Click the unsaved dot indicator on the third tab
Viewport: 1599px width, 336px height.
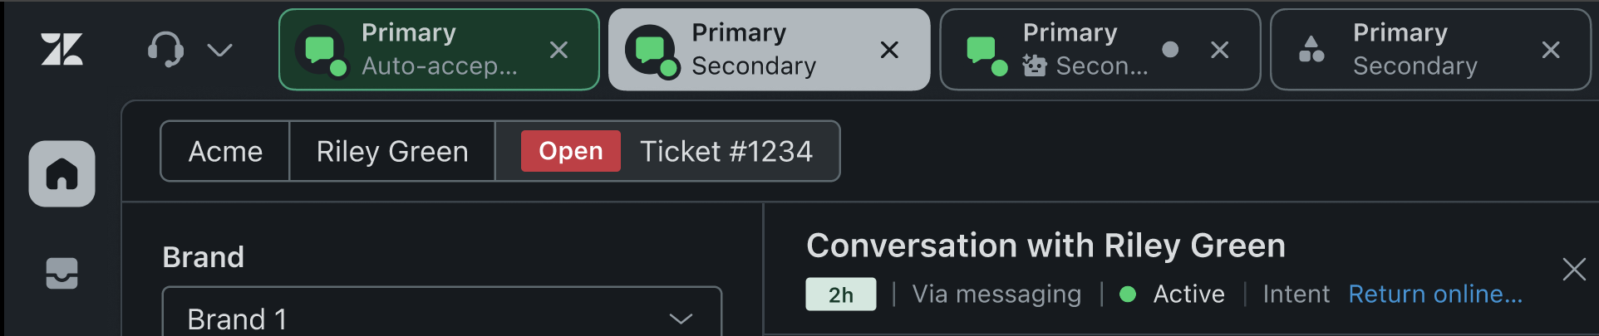click(x=1170, y=50)
